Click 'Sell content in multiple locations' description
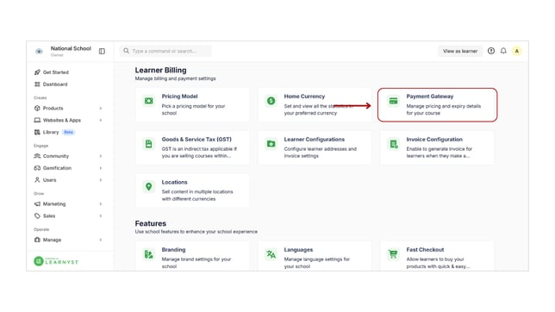 click(197, 195)
